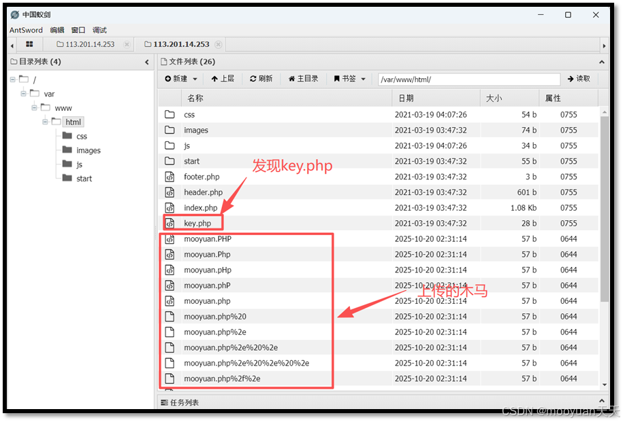The width and height of the screenshot is (623, 422).
Task: Click the images folder icon in file list
Action: [170, 130]
